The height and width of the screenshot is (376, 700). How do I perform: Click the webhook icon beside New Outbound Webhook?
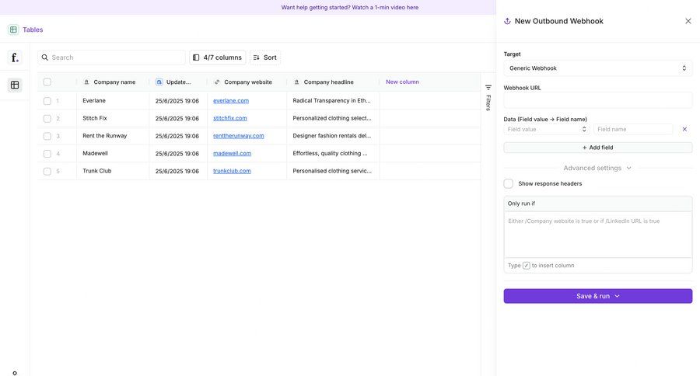[x=507, y=21]
